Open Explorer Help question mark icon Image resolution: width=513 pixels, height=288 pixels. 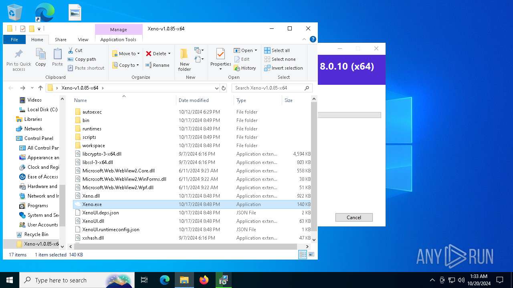tap(313, 39)
